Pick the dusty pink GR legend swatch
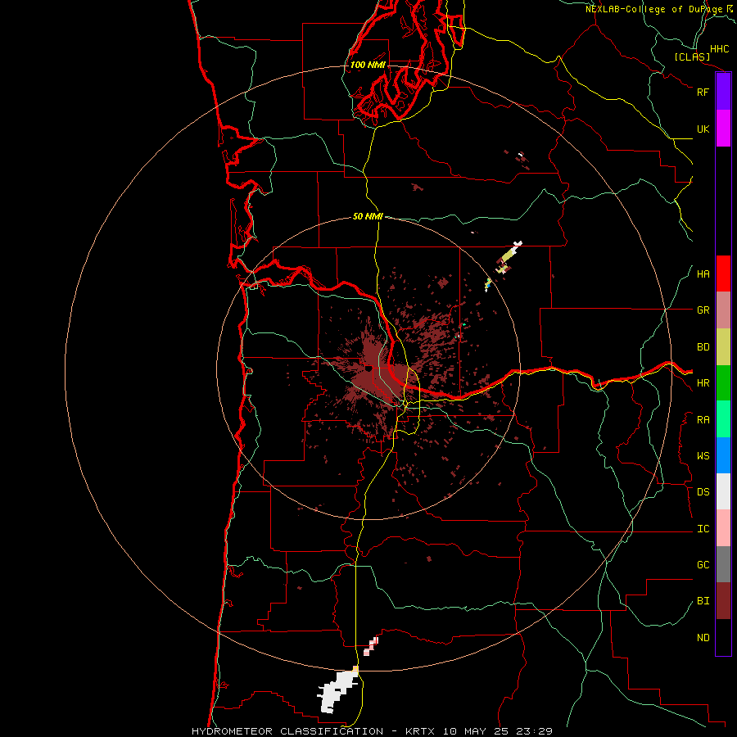 click(x=723, y=310)
